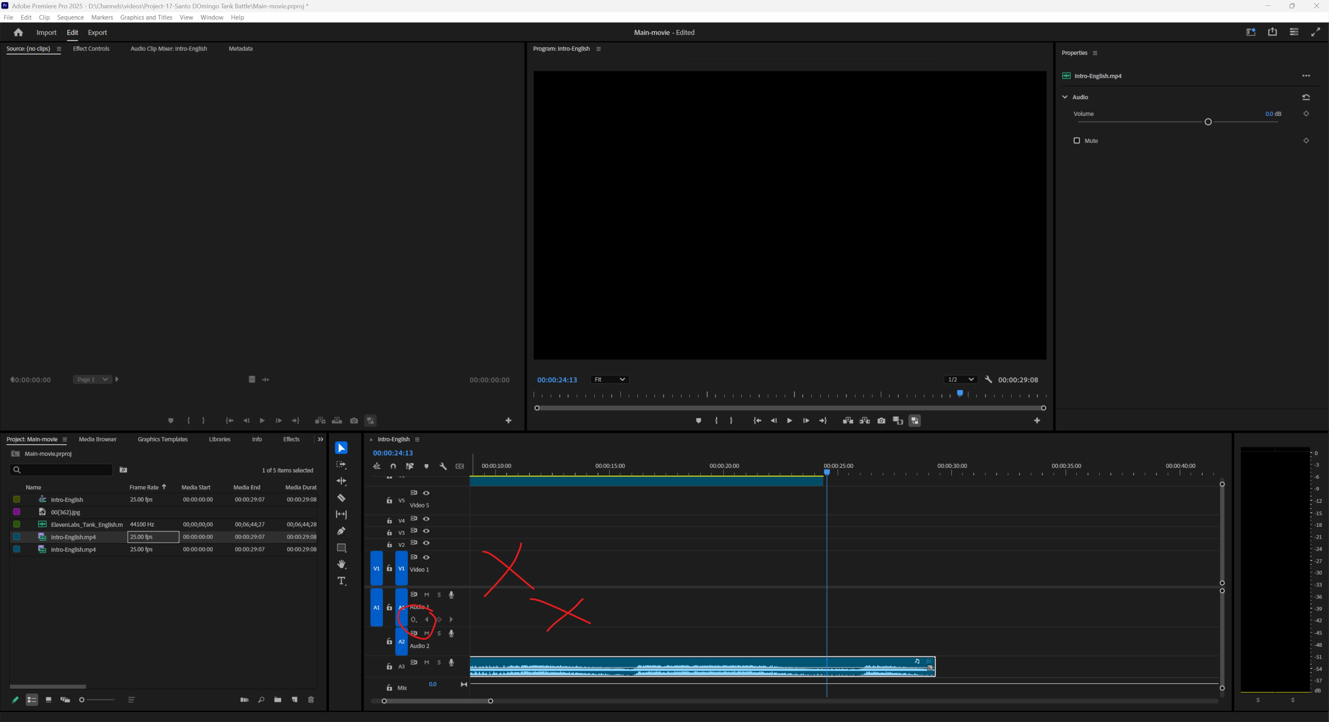Select the Pen tool
The width and height of the screenshot is (1329, 722).
click(341, 531)
